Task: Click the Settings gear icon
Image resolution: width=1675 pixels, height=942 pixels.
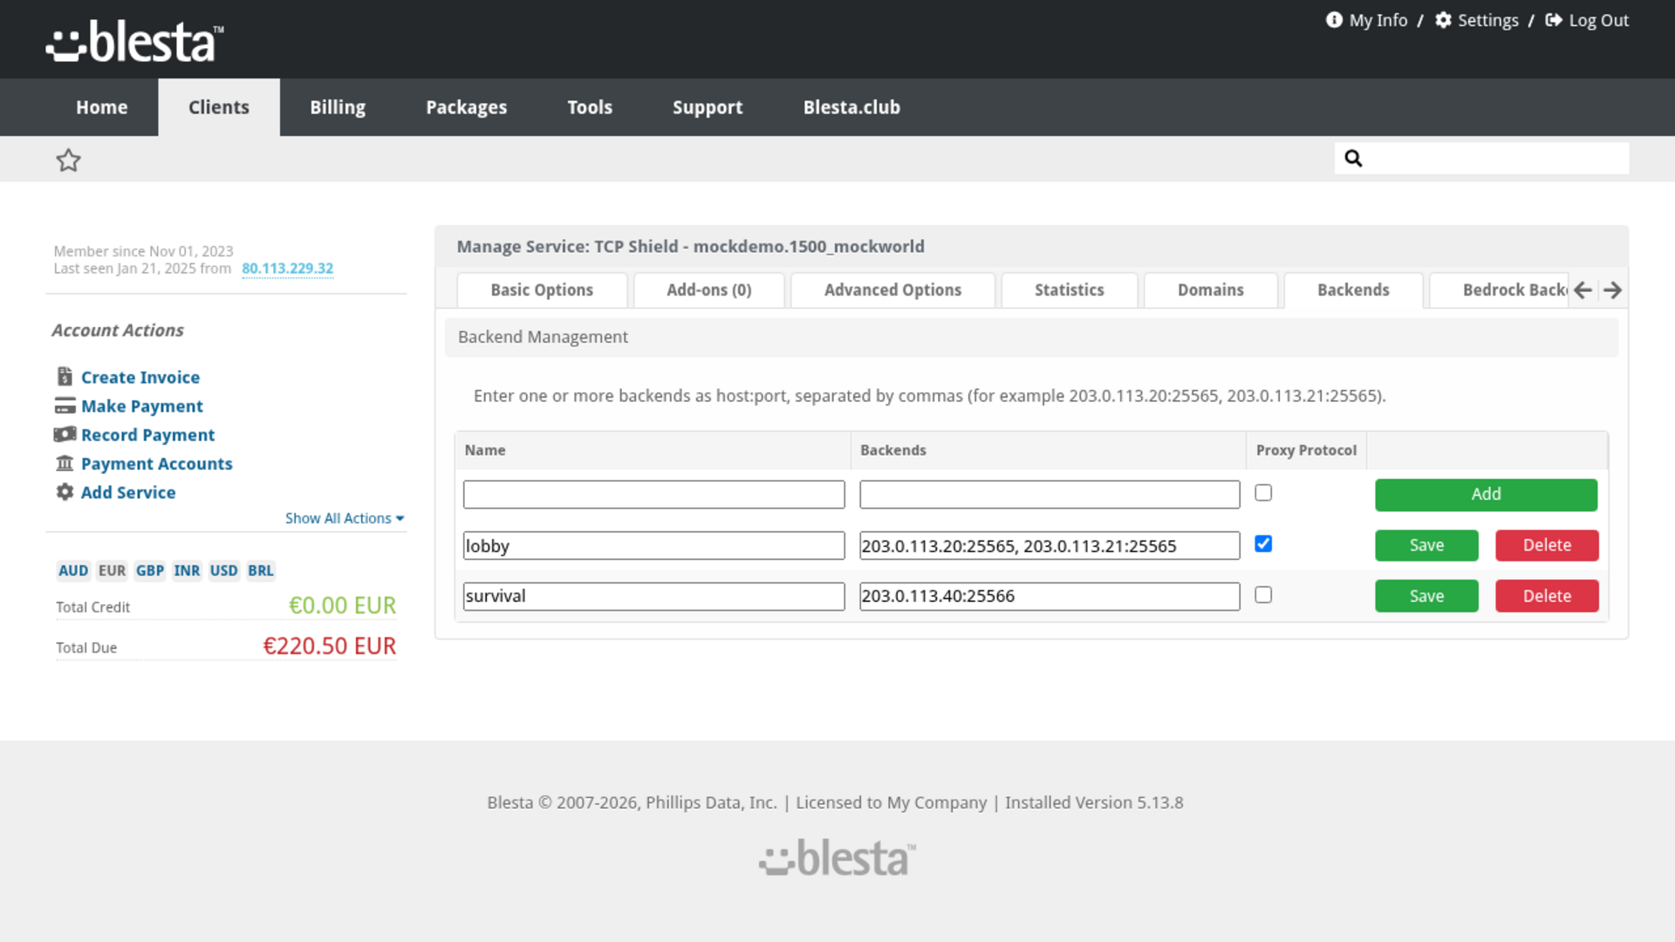Action: click(x=1444, y=20)
